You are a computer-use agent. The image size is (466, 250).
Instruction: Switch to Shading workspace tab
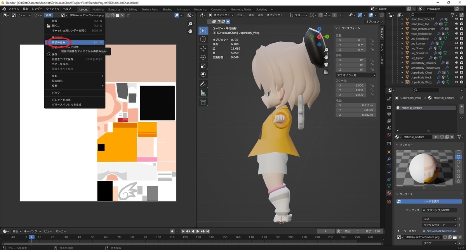(167, 9)
